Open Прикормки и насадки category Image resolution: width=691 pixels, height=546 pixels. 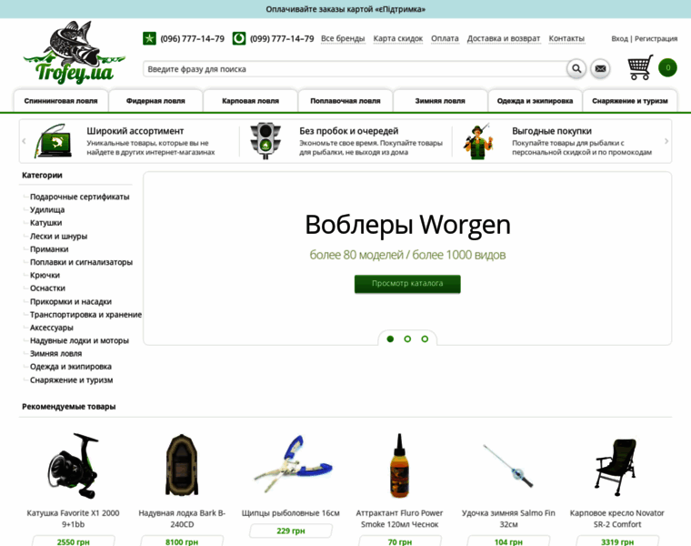coord(71,302)
